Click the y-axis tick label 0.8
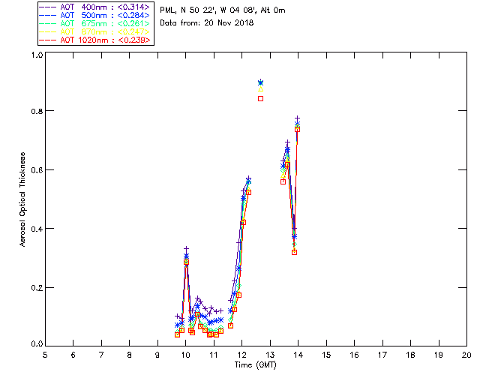 37,111
